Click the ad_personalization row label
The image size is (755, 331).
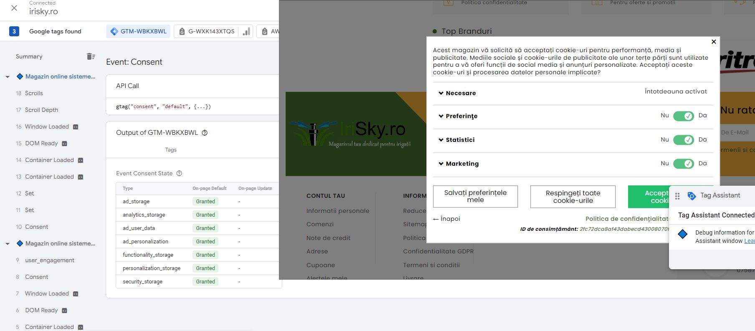click(x=145, y=242)
